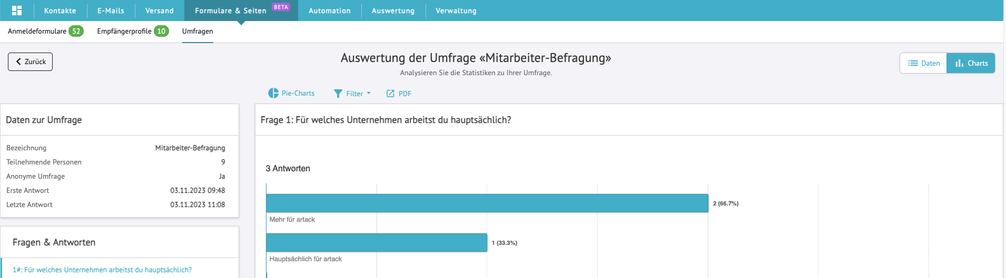
Task: Click the Pie-Charts link
Action: click(298, 93)
